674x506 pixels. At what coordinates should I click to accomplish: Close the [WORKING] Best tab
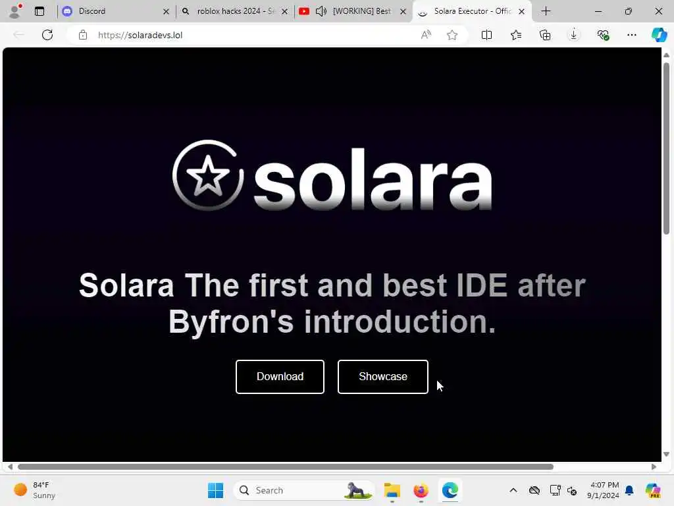tap(403, 12)
